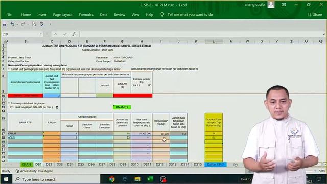
Task: Click the zoom in plus button
Action: [315, 171]
